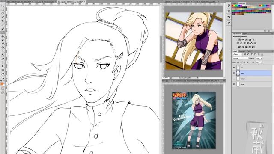The width and height of the screenshot is (274, 154).
Task: Click the Opacity percentage field
Action: point(258,58)
